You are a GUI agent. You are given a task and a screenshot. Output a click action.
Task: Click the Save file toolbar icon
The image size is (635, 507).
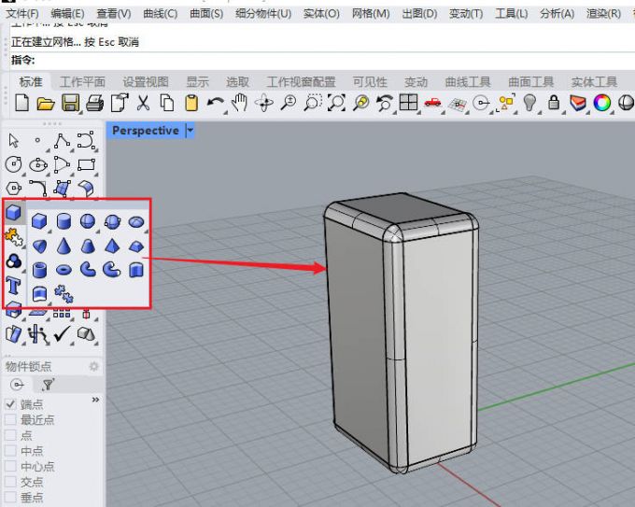click(70, 103)
